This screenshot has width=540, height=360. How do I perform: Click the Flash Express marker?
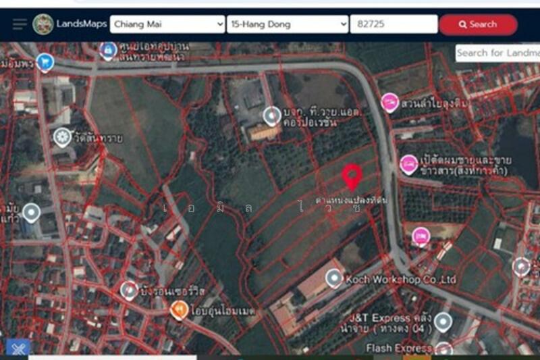tap(443, 349)
